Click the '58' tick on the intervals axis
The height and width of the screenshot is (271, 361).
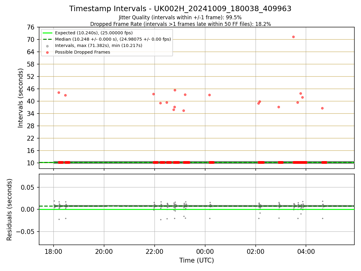pyautogui.click(x=31, y=64)
